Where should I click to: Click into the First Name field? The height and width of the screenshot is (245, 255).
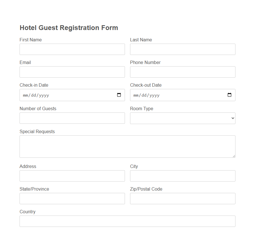(72, 49)
